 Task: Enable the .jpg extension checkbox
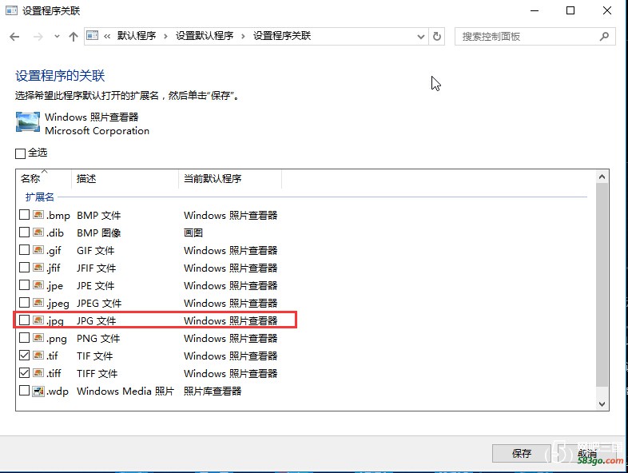pyautogui.click(x=25, y=320)
